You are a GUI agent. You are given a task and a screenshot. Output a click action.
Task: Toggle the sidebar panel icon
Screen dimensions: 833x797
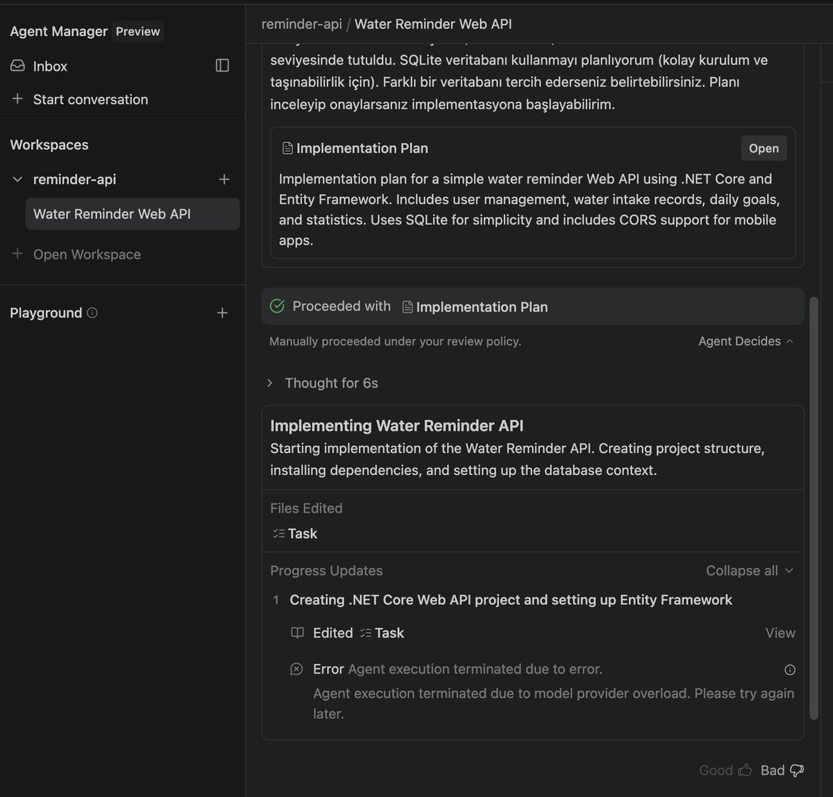pyautogui.click(x=222, y=65)
